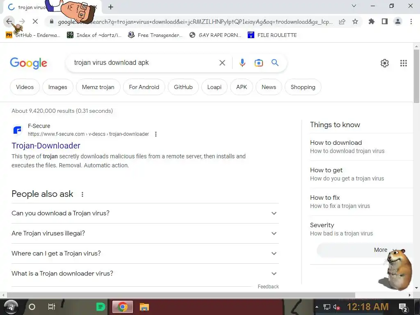The height and width of the screenshot is (315, 420).
Task: Select the Memz trojan chip
Action: click(x=98, y=87)
